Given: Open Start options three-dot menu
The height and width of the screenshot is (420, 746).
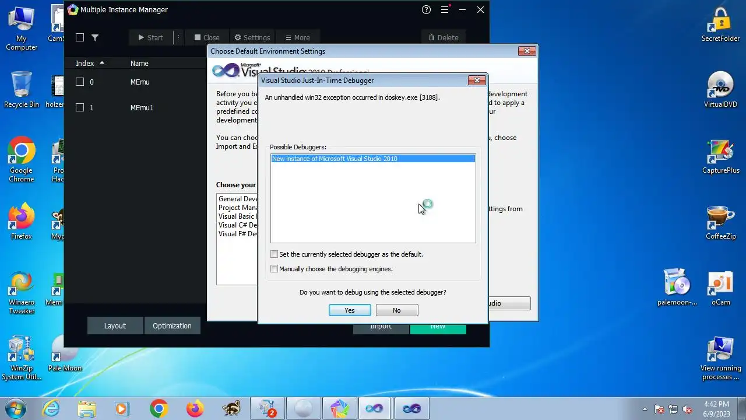Looking at the screenshot, I should pyautogui.click(x=179, y=37).
